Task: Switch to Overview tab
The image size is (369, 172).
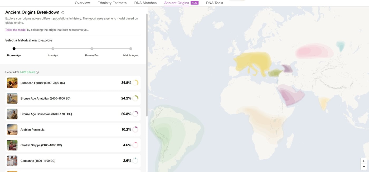Action: pos(82,3)
